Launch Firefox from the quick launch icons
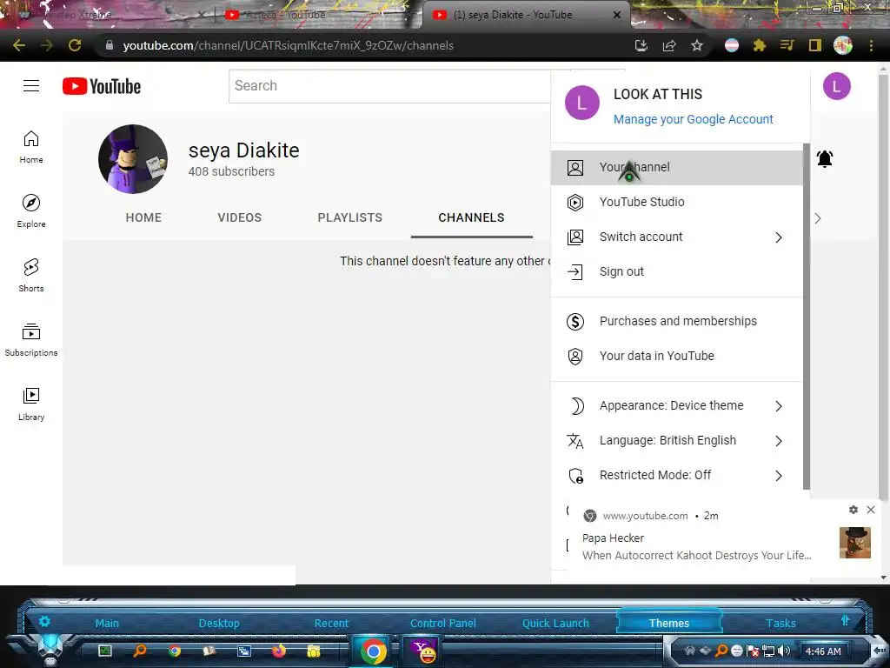The image size is (890, 668). pyautogui.click(x=279, y=651)
